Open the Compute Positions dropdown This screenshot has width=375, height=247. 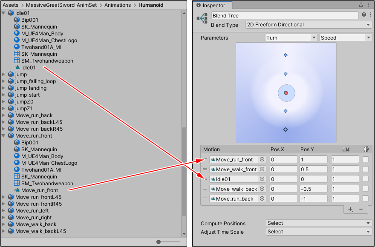pyautogui.click(x=319, y=223)
